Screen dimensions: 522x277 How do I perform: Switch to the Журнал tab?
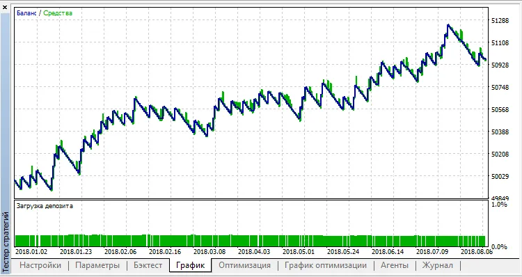pyautogui.click(x=438, y=265)
